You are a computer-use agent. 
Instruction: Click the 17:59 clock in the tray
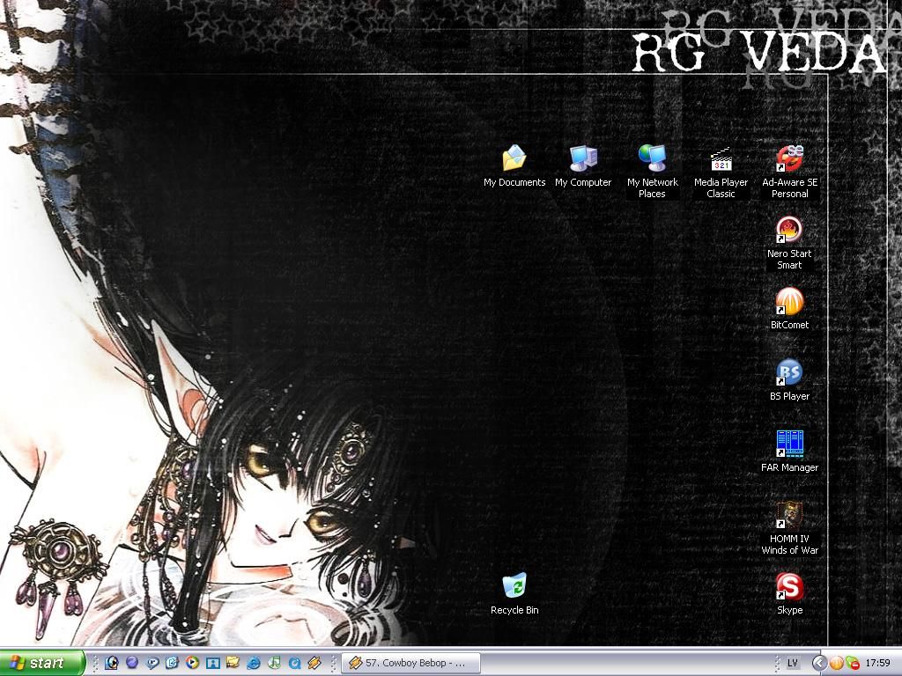[x=878, y=663]
